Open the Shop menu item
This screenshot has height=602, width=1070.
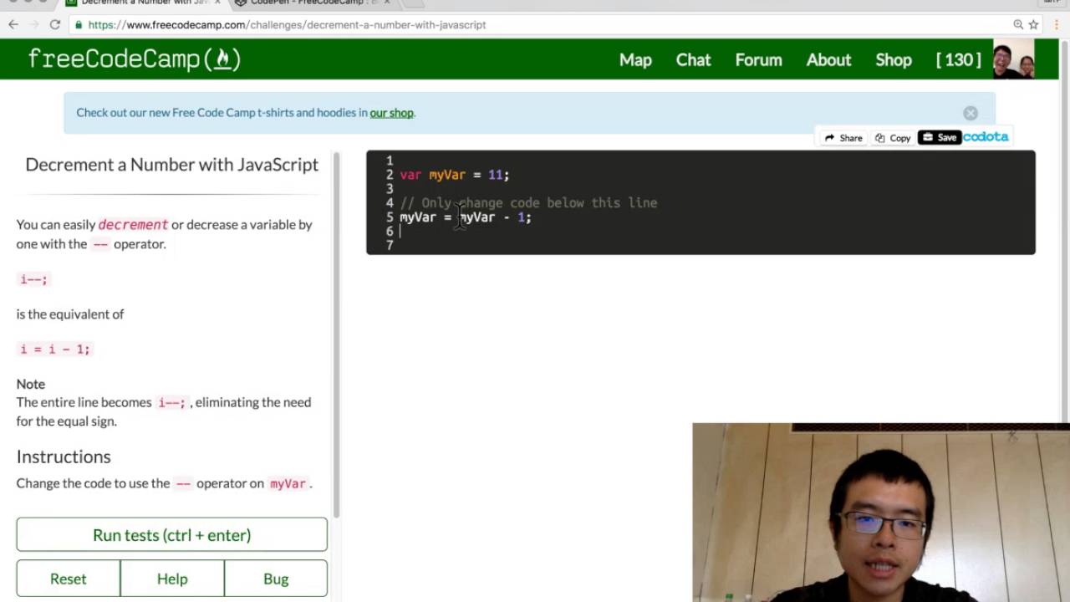click(x=893, y=59)
